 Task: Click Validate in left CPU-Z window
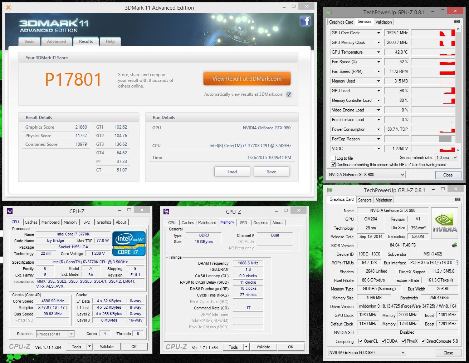tap(107, 347)
